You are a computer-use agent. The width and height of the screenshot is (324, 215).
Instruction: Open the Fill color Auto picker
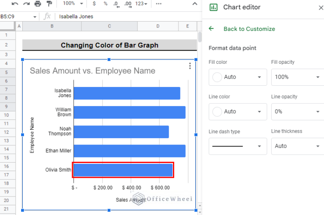(x=238, y=77)
